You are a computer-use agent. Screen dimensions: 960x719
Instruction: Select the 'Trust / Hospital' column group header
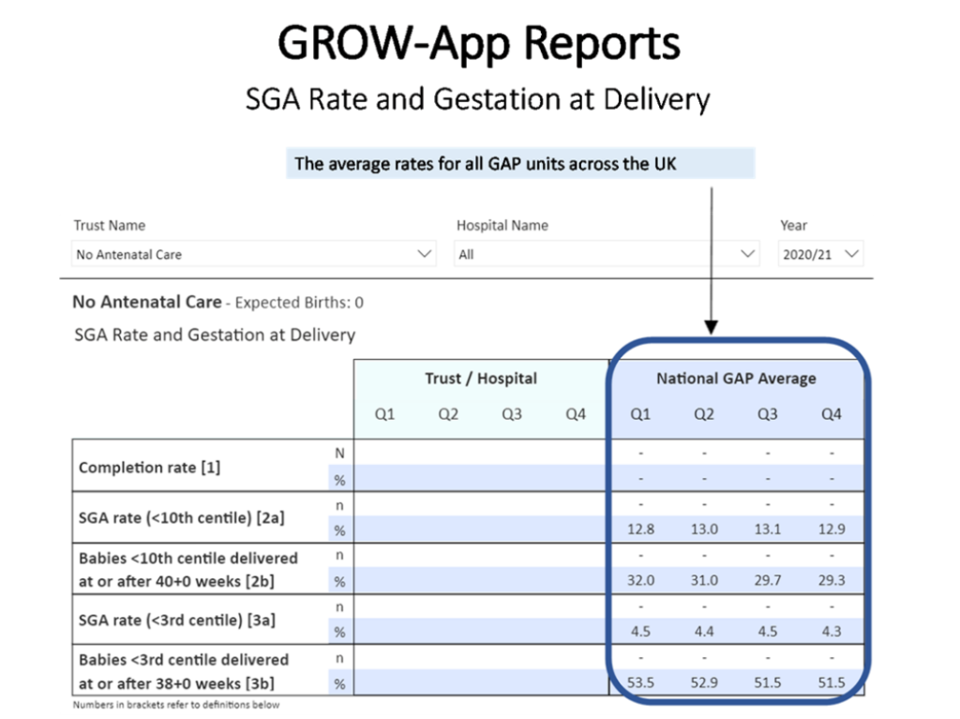click(481, 379)
